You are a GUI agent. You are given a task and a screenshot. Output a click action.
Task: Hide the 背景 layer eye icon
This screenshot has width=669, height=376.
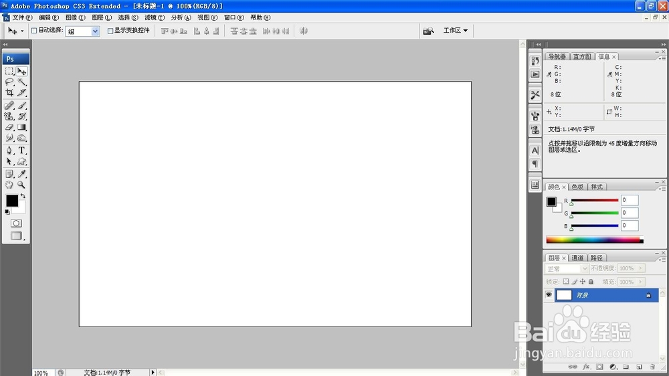(549, 295)
